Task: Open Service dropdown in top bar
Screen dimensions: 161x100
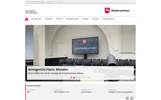Action: [x=60, y=2]
